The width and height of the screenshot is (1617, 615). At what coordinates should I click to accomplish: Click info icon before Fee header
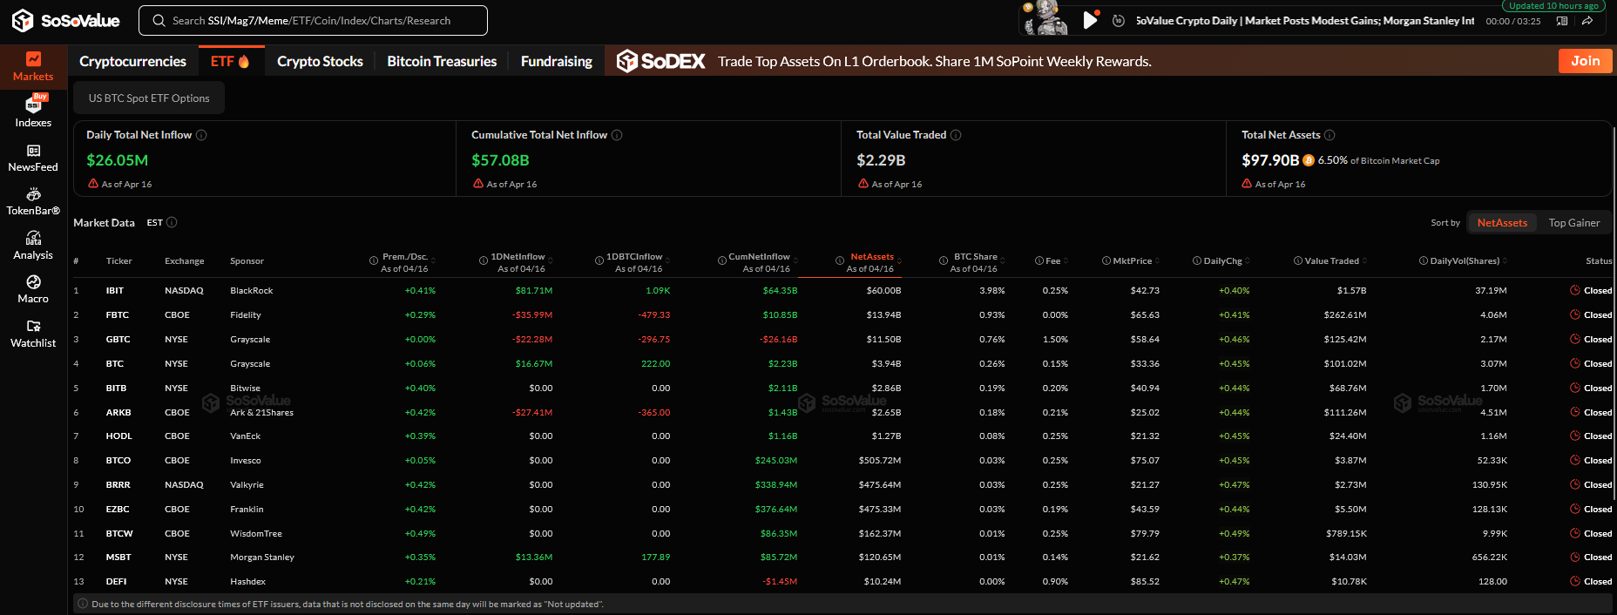click(x=1039, y=260)
